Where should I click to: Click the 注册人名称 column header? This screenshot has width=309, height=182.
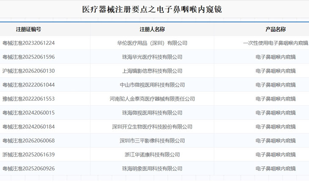152,30
